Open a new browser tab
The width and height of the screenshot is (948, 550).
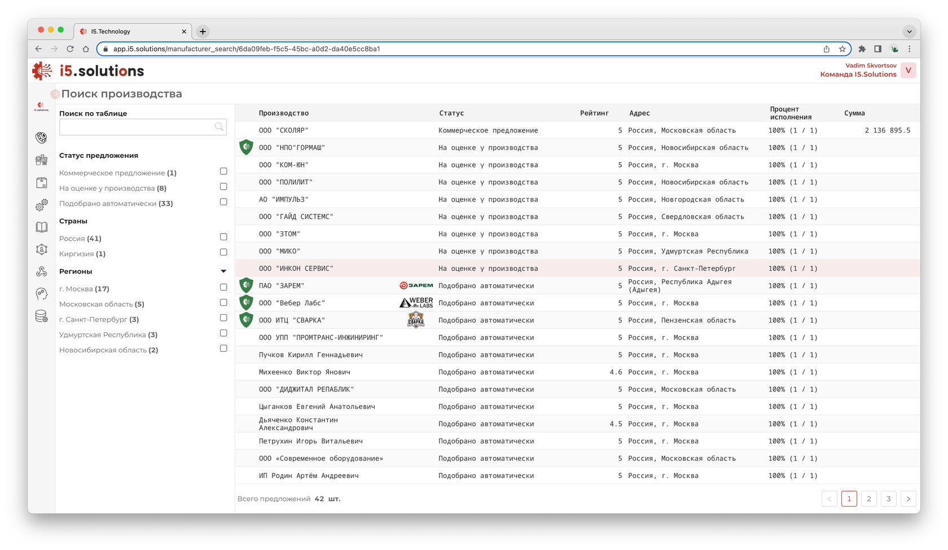point(203,32)
